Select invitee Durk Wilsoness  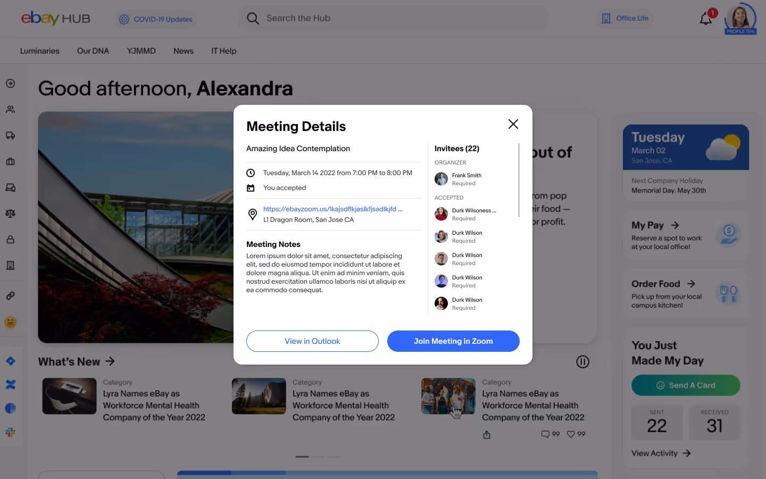tap(465, 214)
